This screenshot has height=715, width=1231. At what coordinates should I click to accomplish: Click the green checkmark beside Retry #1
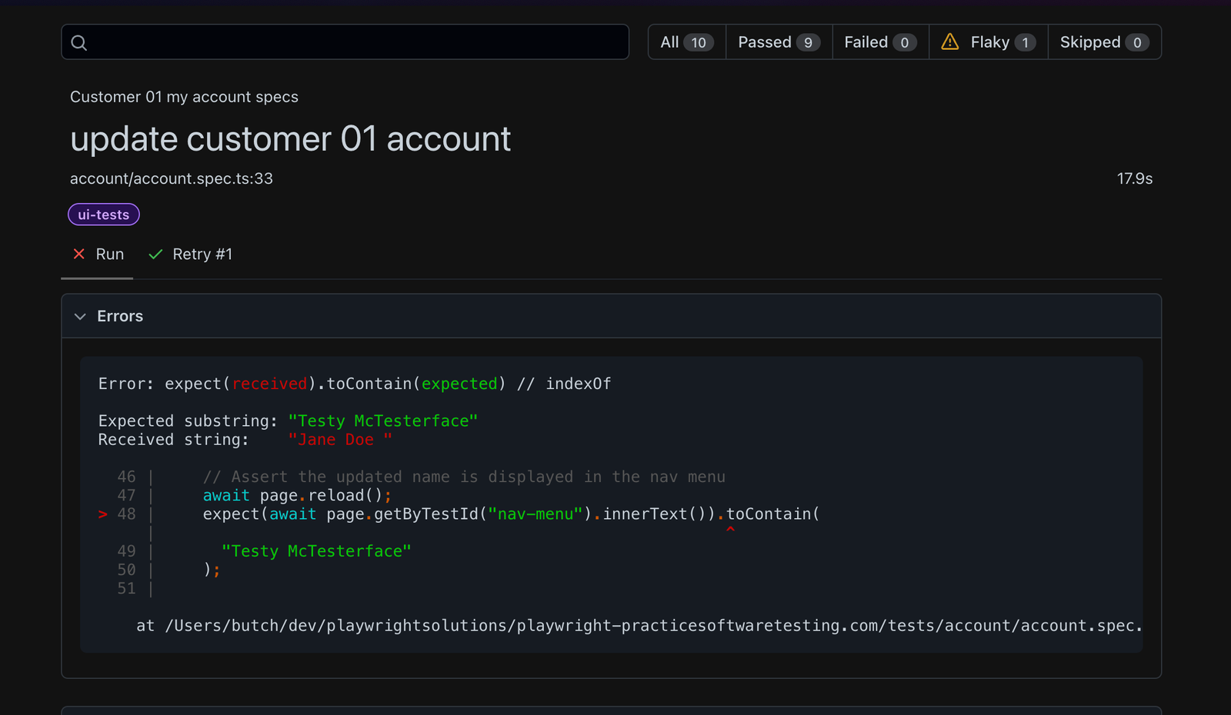155,254
